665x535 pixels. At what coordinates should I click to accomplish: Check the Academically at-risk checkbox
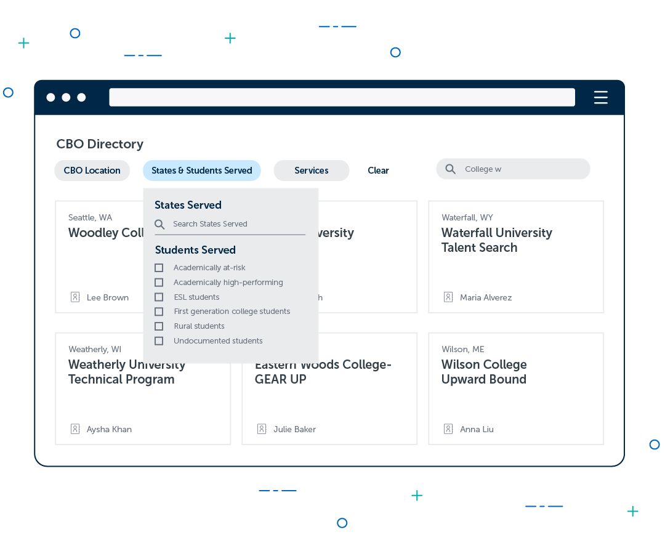click(159, 268)
